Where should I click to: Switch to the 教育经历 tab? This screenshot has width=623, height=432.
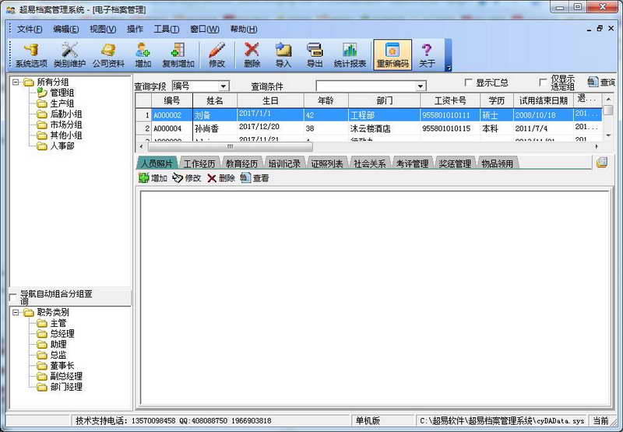click(x=241, y=163)
